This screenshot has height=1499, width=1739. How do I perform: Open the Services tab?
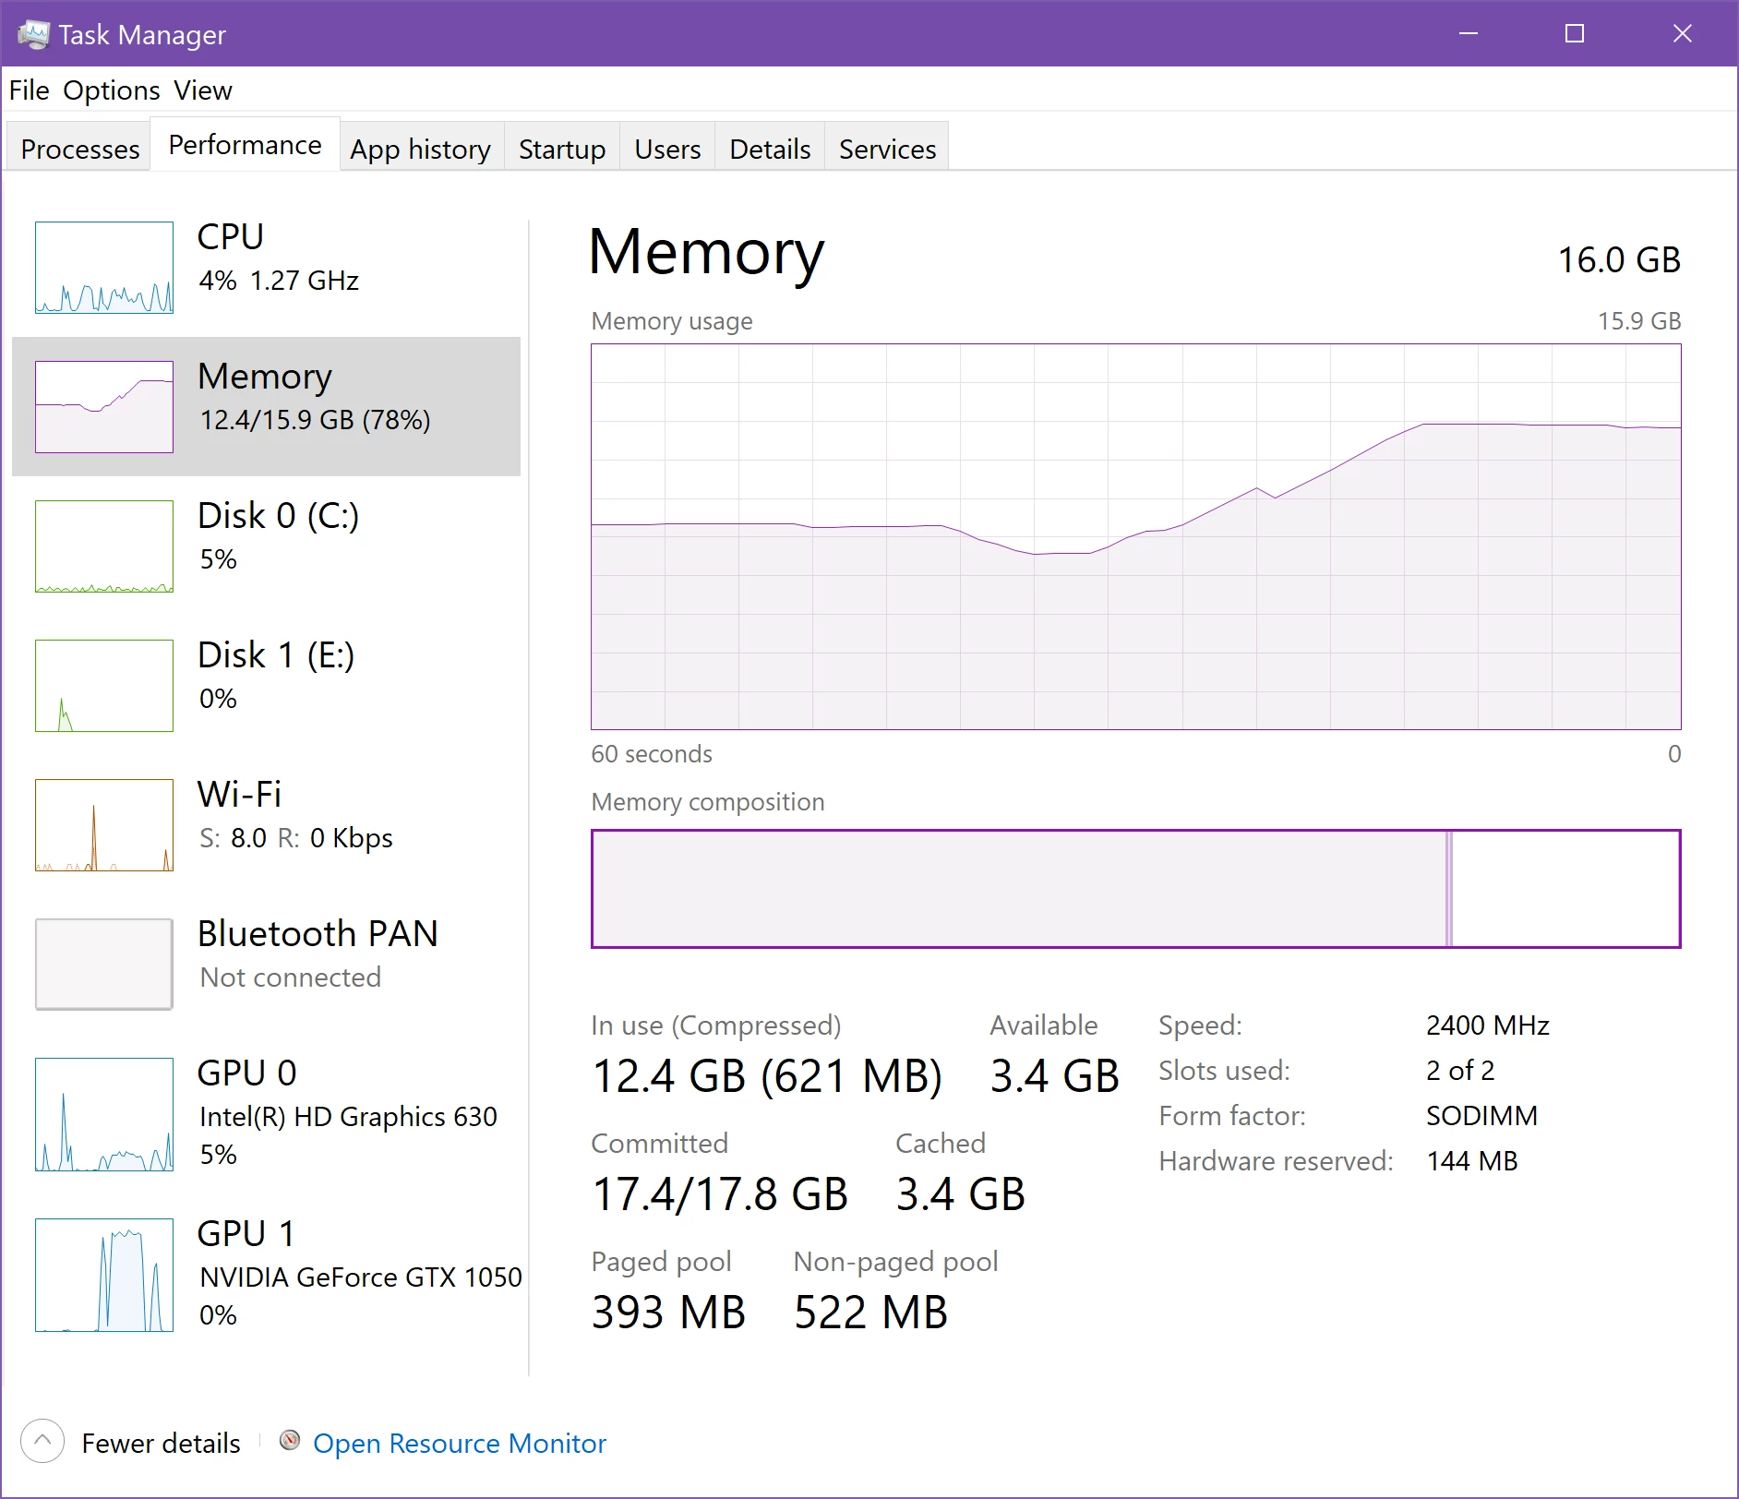click(x=887, y=149)
